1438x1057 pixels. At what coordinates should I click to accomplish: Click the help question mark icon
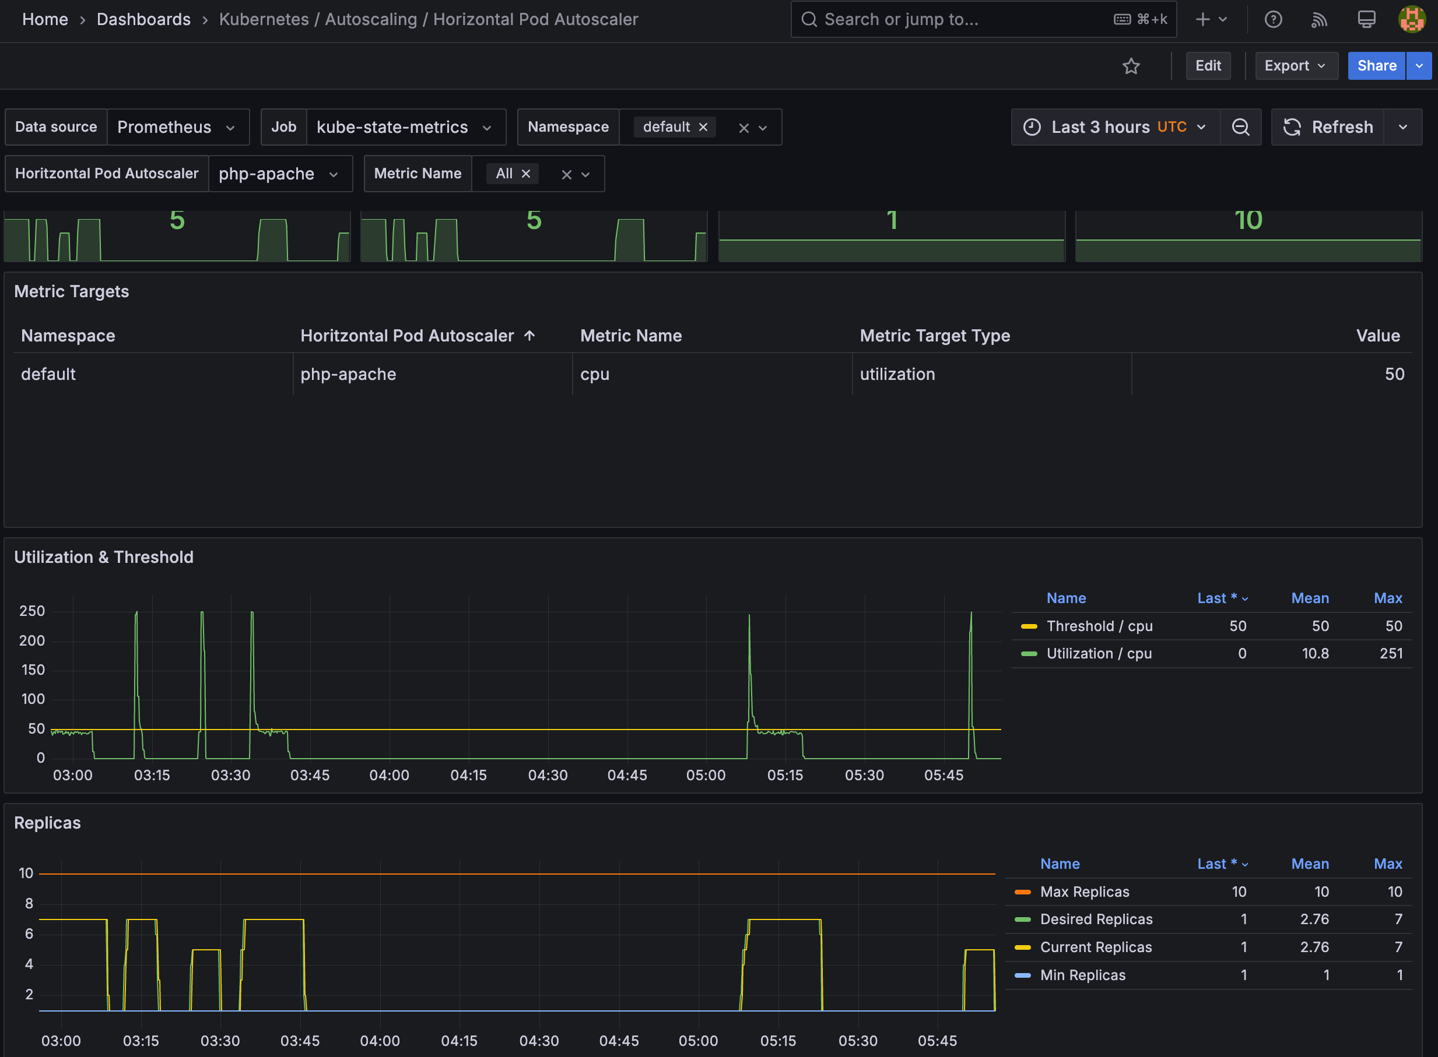point(1273,19)
